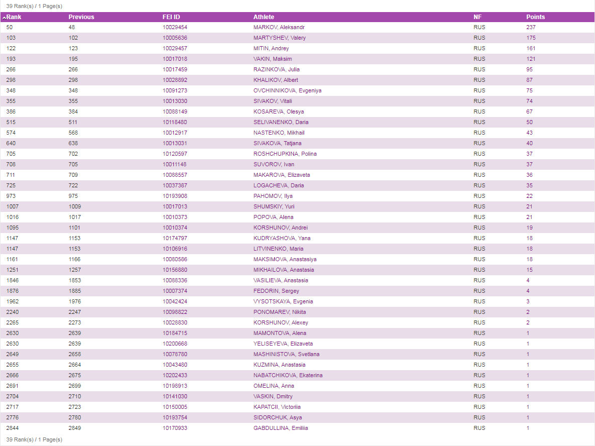Open athlete GABDULLINA, Emiliia
This screenshot has width=595, height=446.
point(281,428)
